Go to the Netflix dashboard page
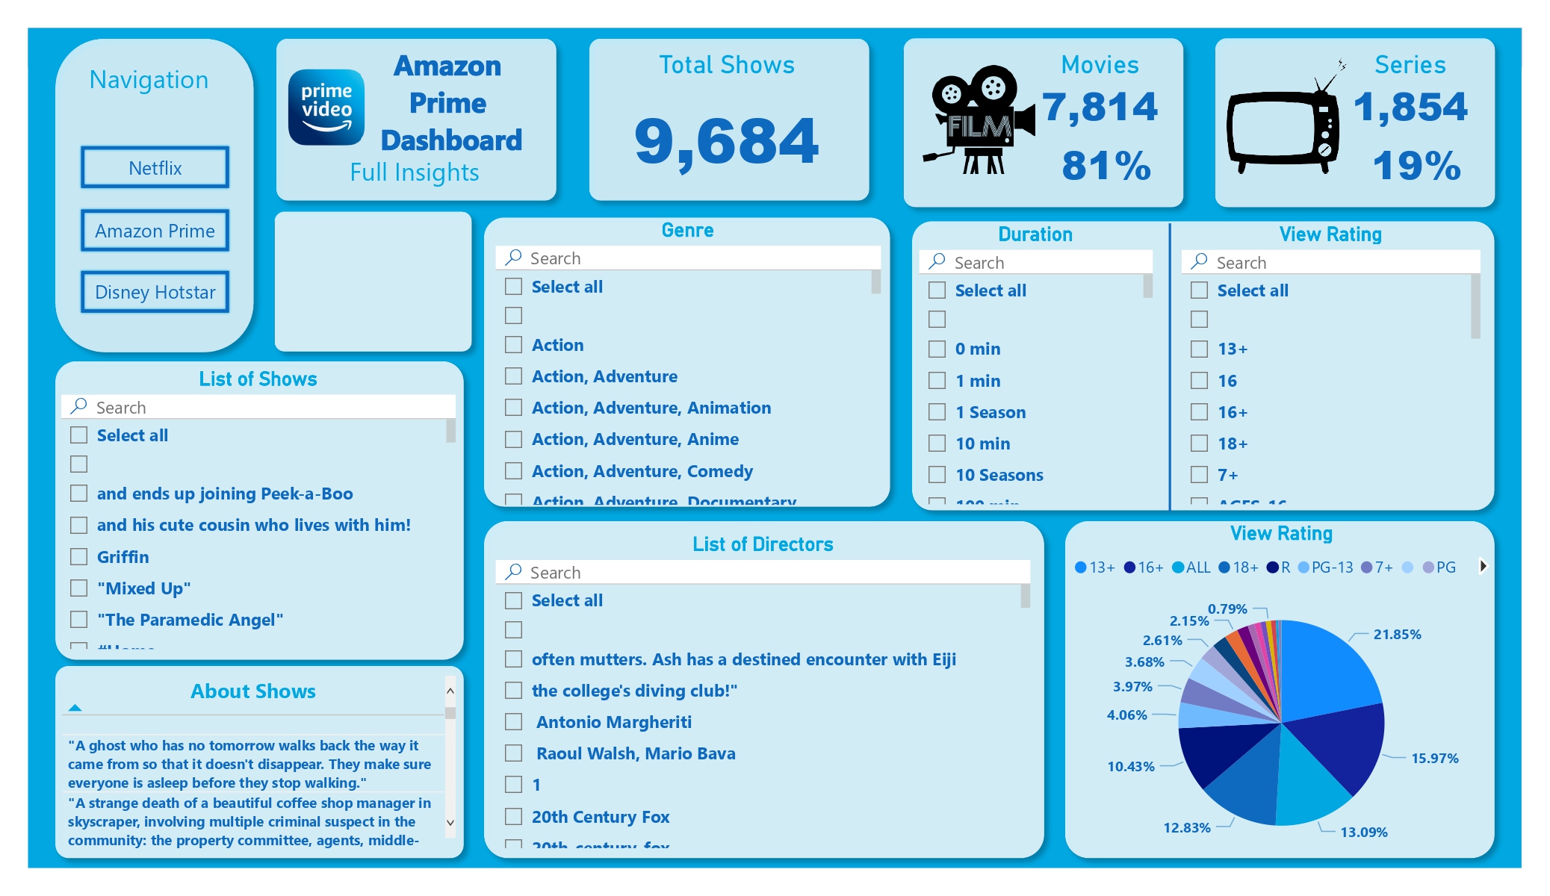The image size is (1550, 896). (155, 167)
